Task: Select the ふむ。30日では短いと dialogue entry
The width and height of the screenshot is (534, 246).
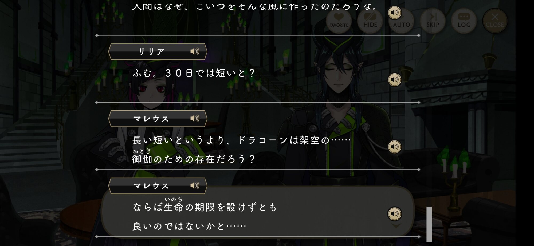Action: coord(258,80)
